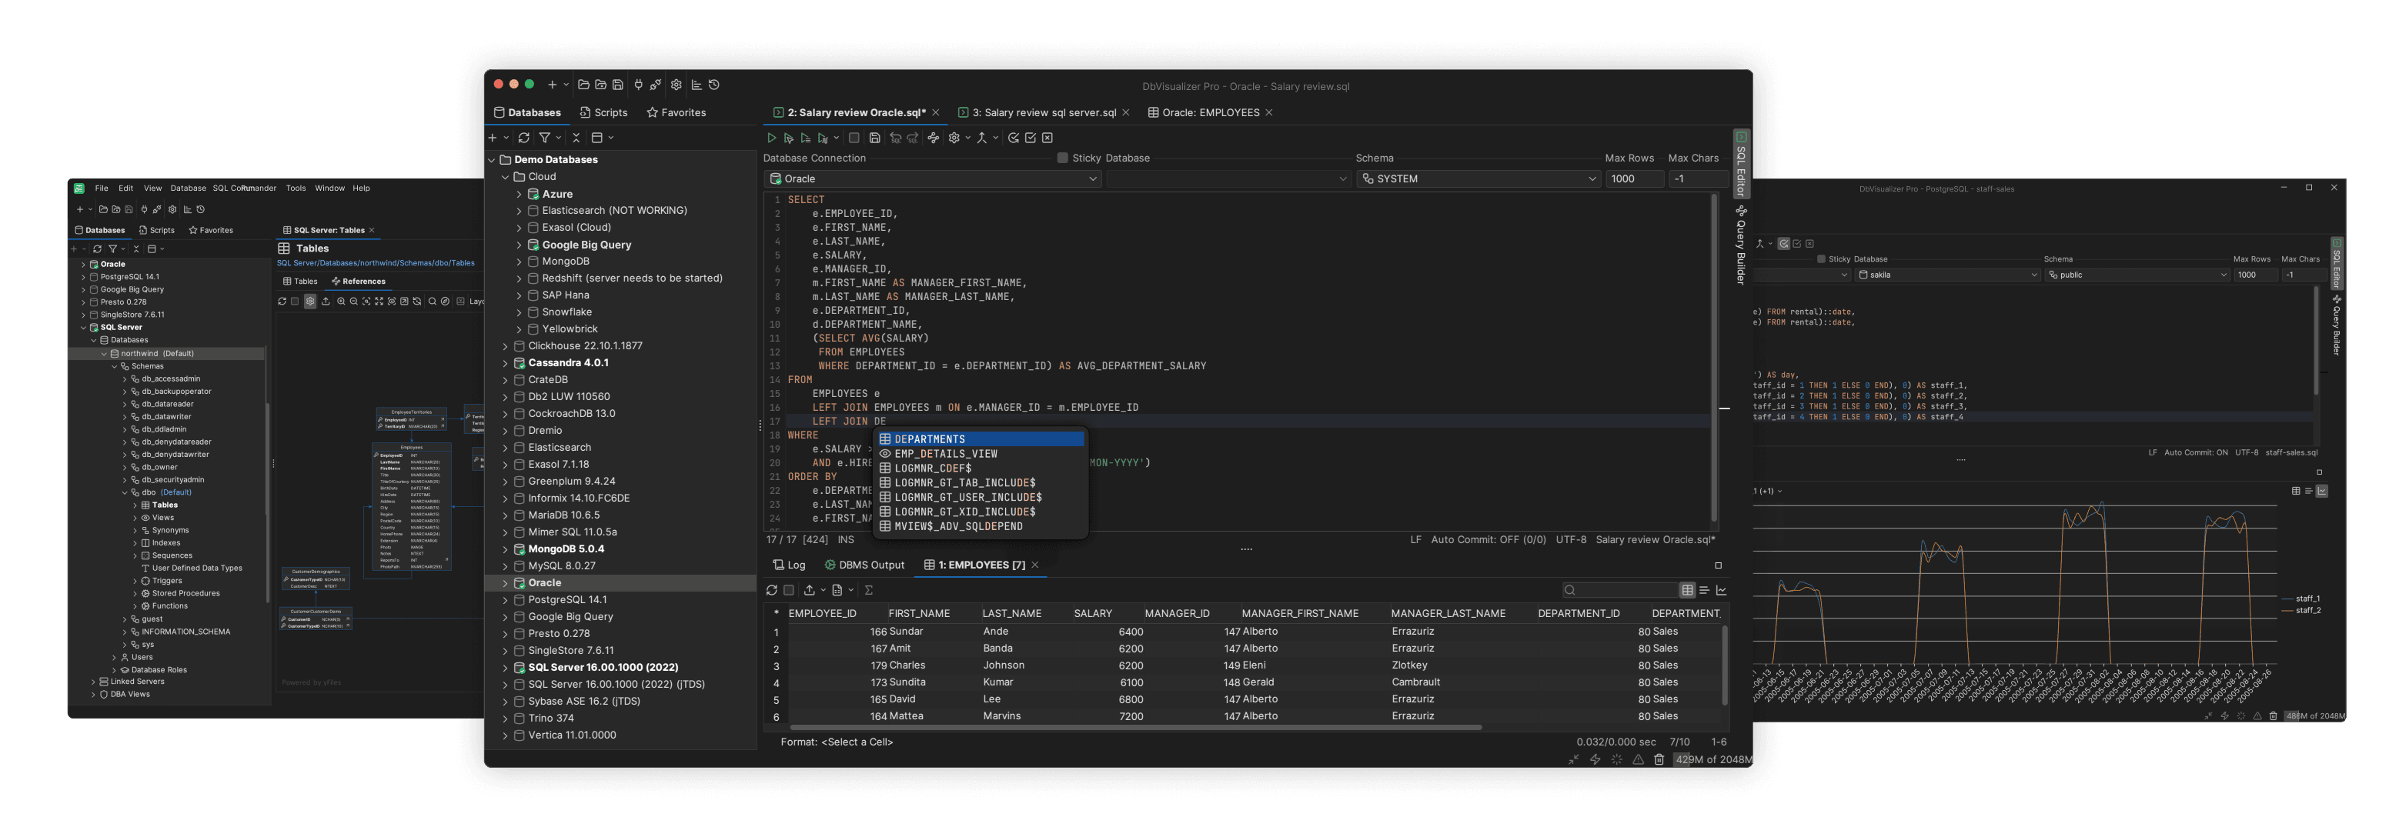The image size is (2389, 837).
Task: Collapse the Demo Databases tree node
Action: (x=493, y=159)
